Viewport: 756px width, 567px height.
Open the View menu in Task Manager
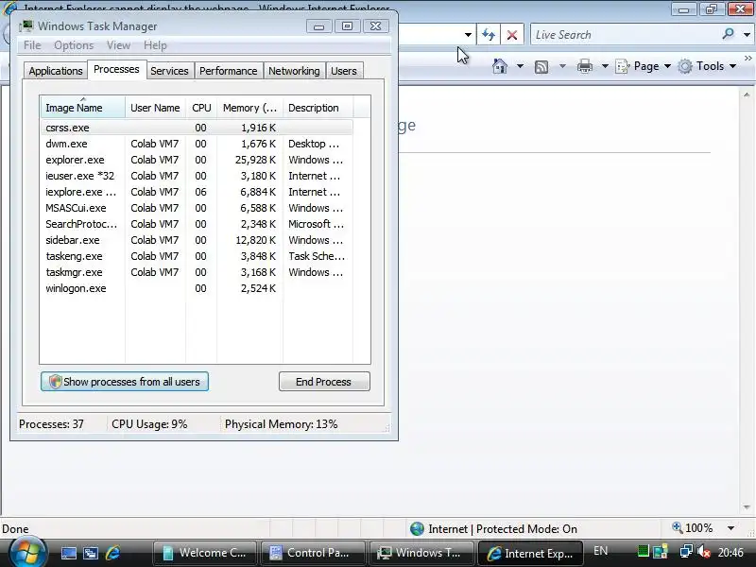(x=119, y=45)
